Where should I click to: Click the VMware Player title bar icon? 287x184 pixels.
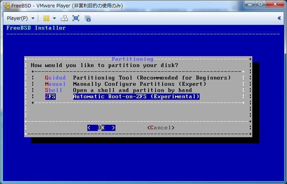pyautogui.click(x=6, y=6)
